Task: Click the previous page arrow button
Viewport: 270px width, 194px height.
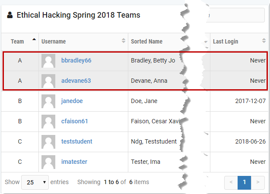Action: tap(231, 182)
